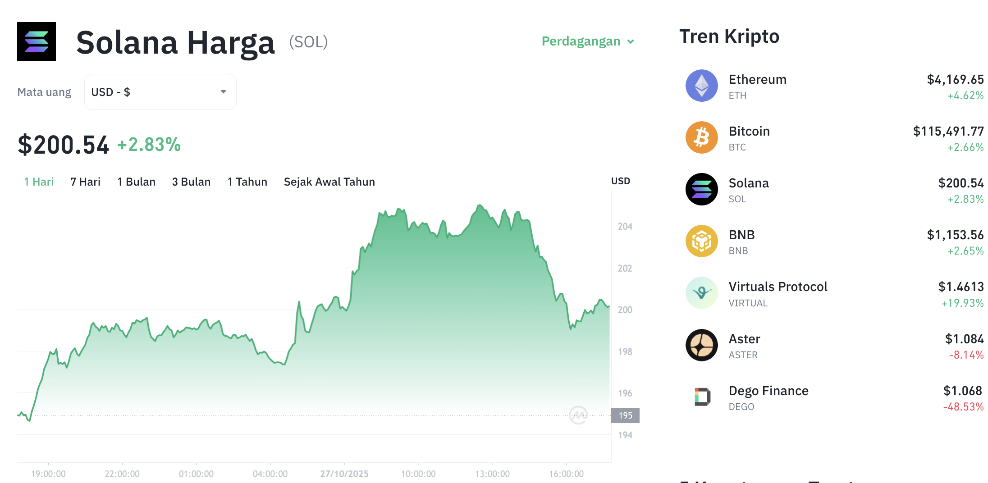Click the 27/10/2025 date label on chart
The height and width of the screenshot is (483, 988).
click(344, 474)
